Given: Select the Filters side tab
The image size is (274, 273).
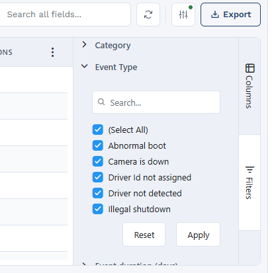Looking at the screenshot, I should click(250, 182).
